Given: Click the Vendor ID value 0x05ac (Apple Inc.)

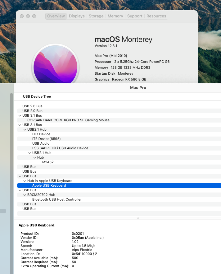Looking at the screenshot, I should (x=88, y=238).
